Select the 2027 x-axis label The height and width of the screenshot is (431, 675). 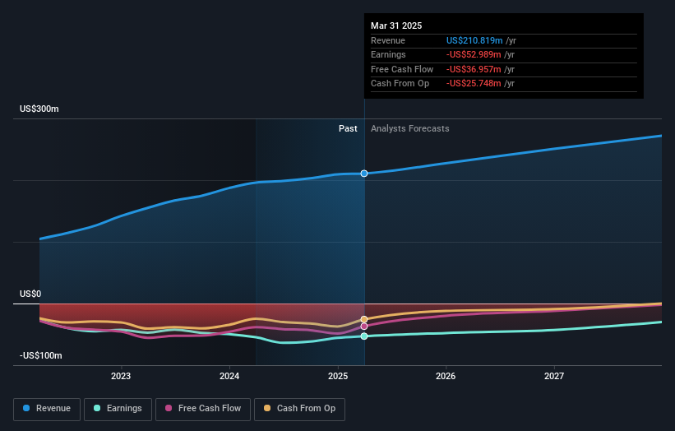pos(554,376)
